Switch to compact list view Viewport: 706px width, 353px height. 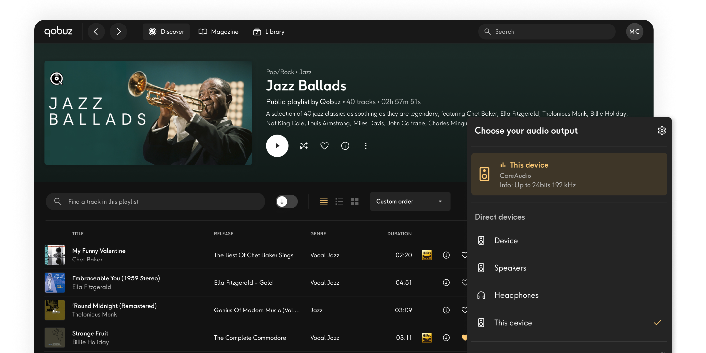click(x=339, y=201)
